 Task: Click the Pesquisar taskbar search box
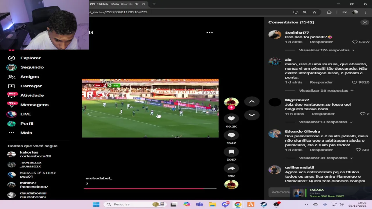pos(135,204)
